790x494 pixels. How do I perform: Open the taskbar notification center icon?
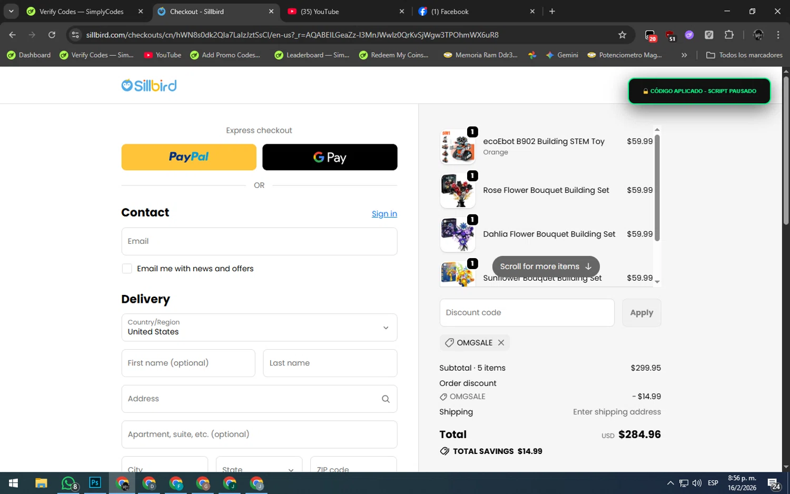pyautogui.click(x=774, y=483)
